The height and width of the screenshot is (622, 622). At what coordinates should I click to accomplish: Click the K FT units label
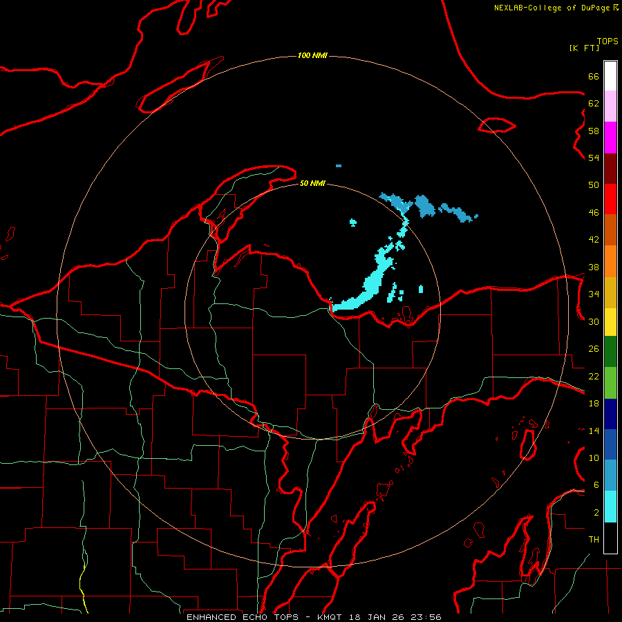584,48
